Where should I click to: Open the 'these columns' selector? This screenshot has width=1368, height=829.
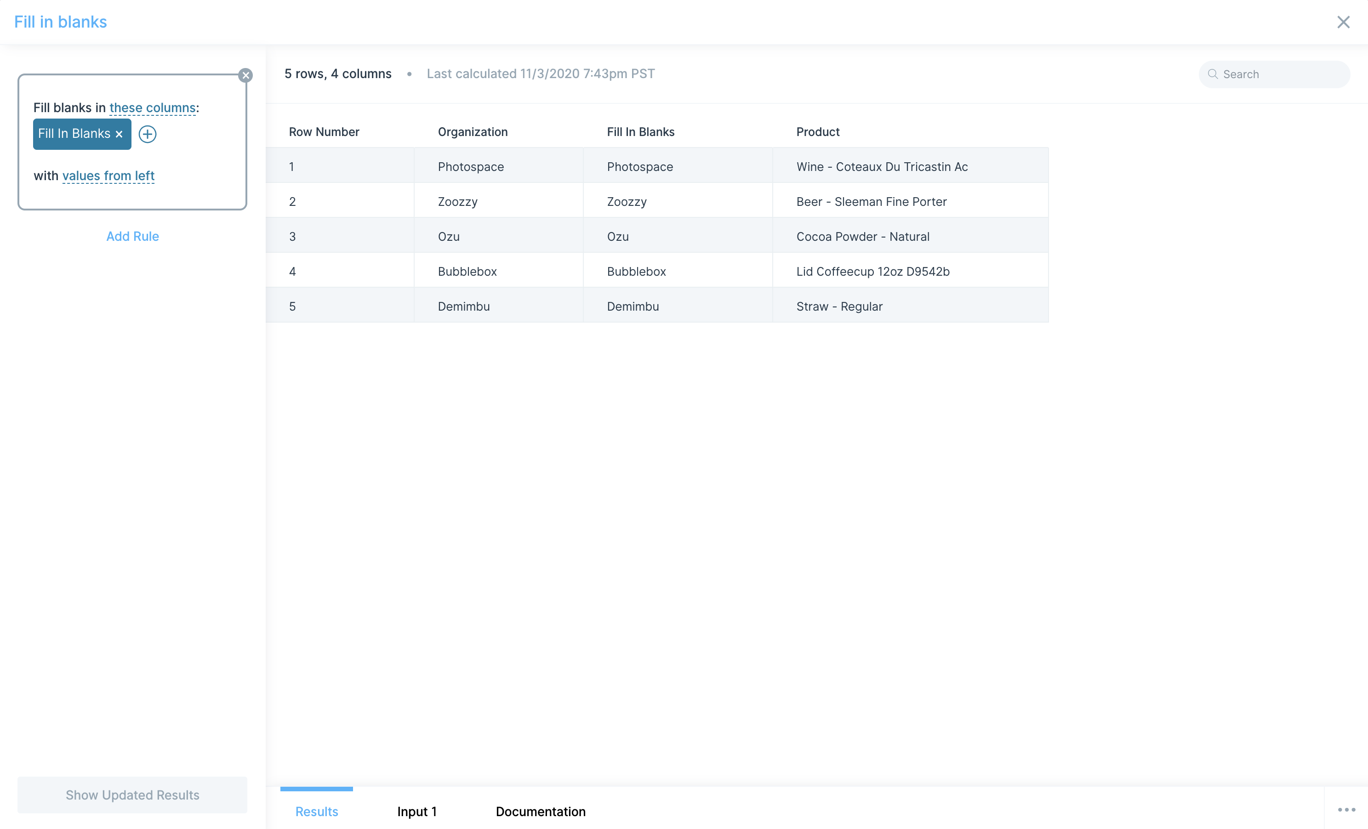point(152,108)
